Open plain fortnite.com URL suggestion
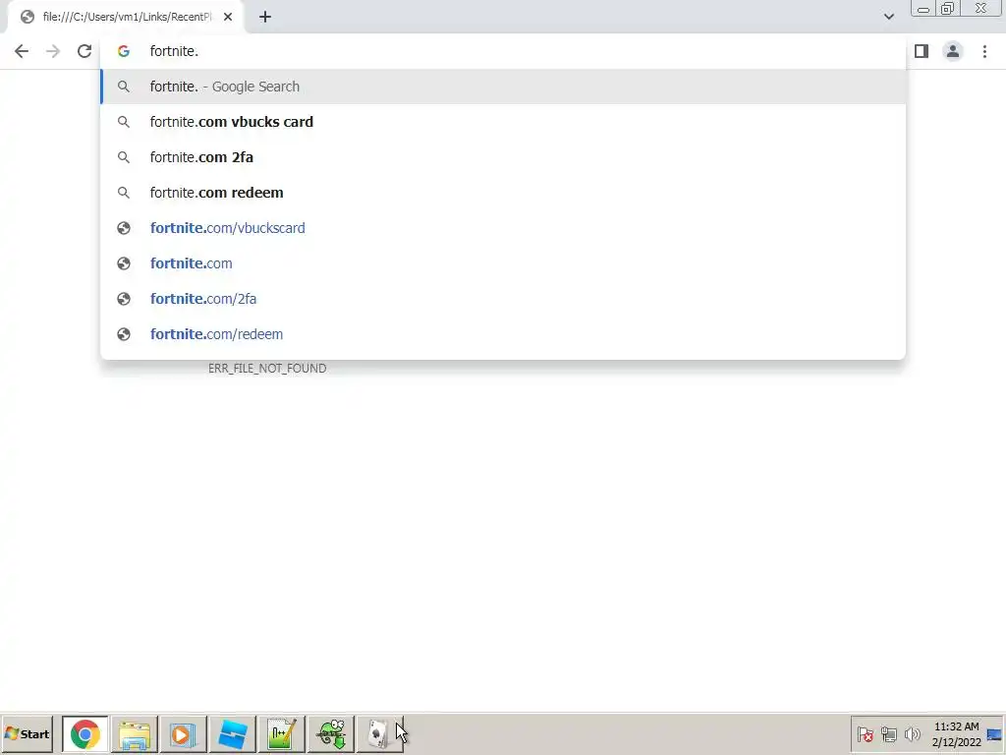 tap(503, 263)
